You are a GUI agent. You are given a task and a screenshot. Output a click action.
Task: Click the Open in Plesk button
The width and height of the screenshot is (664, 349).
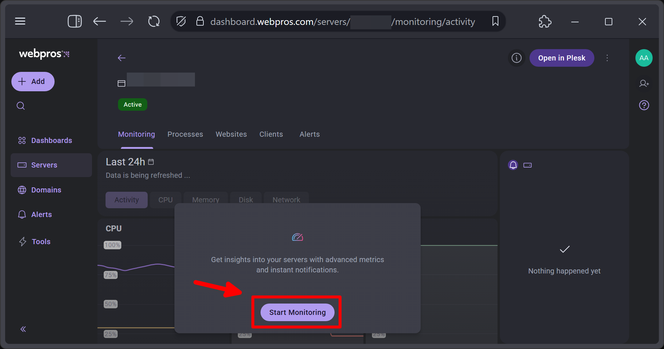tap(562, 58)
